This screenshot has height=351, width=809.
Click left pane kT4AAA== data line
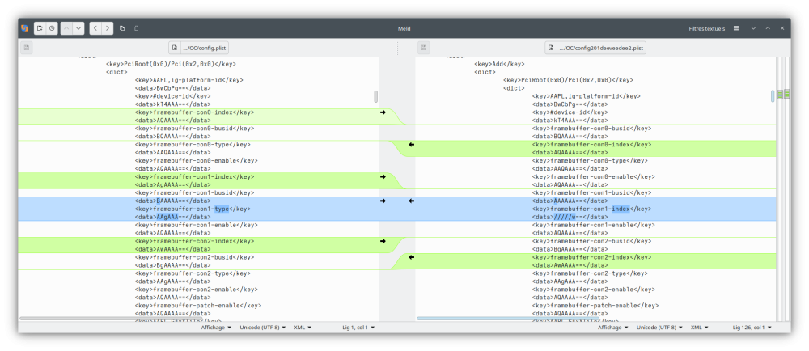172,104
